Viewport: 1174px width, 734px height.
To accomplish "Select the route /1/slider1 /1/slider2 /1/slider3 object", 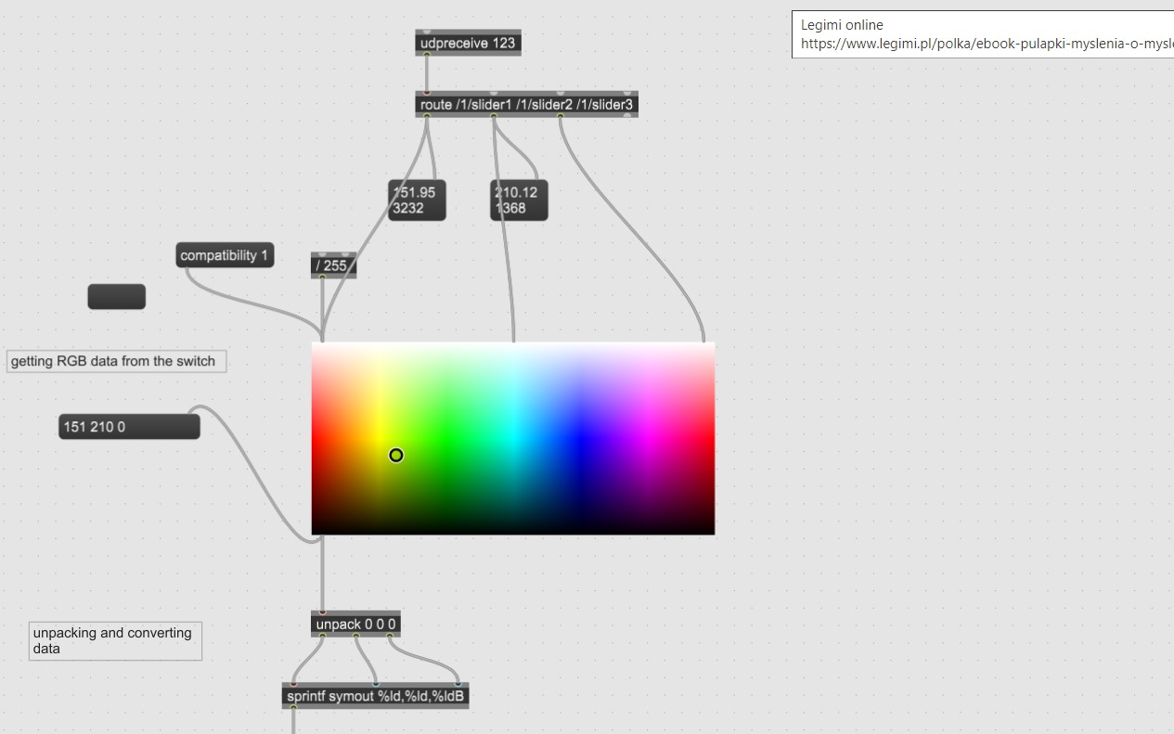I will pyautogui.click(x=526, y=105).
